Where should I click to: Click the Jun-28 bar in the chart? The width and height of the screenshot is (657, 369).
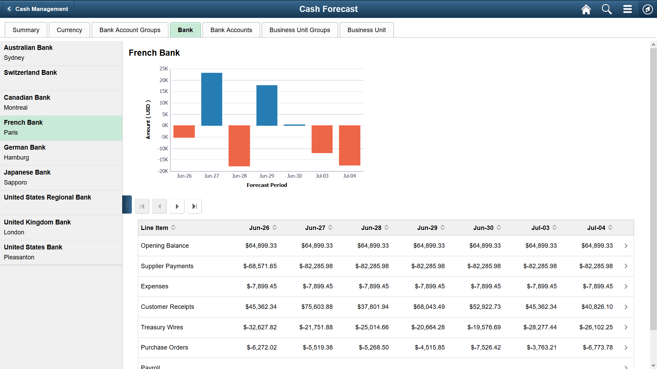click(240, 145)
